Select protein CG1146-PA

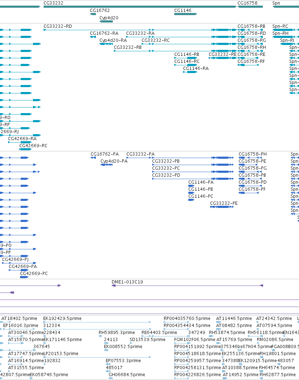tap(201, 182)
